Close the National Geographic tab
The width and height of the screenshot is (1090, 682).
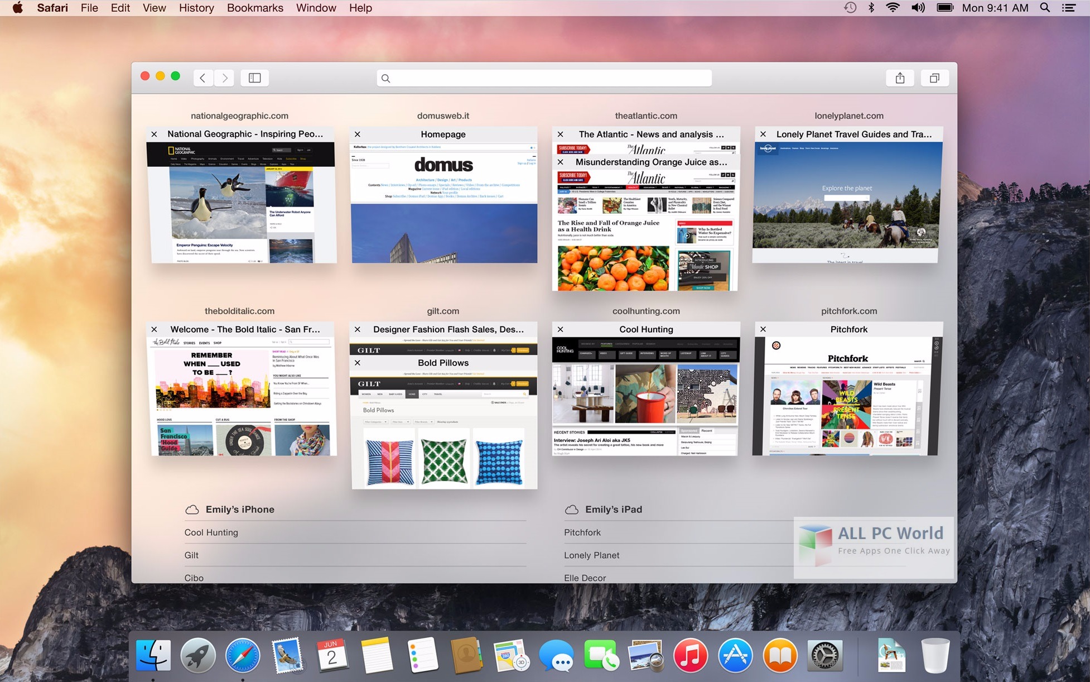[154, 133]
